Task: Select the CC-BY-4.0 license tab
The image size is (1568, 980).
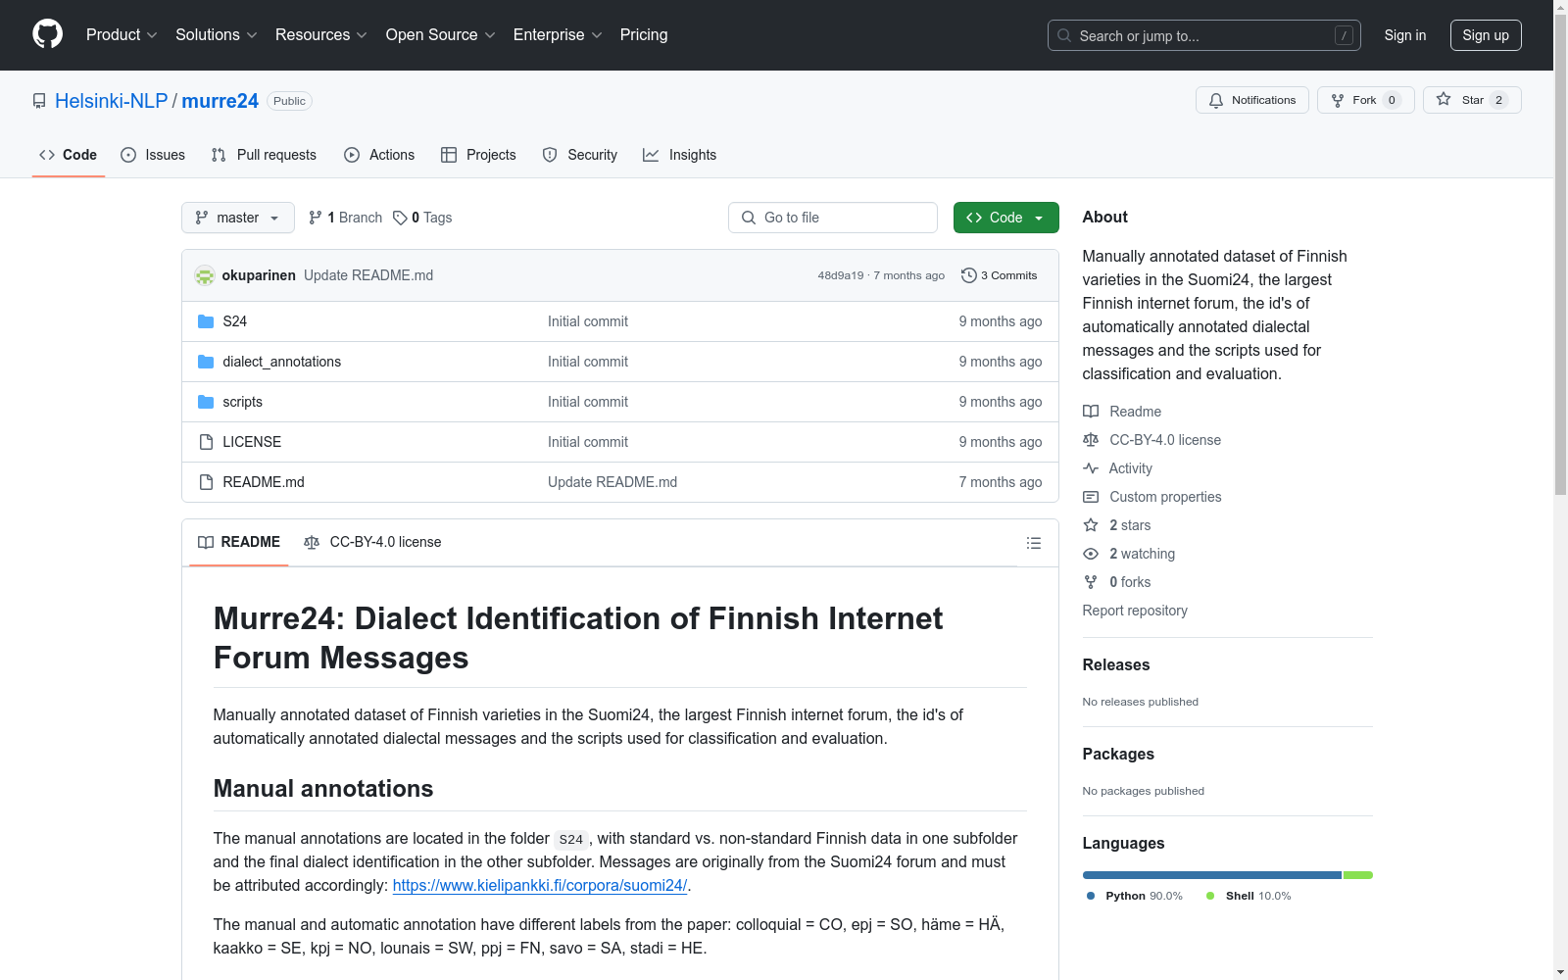Action: (x=372, y=542)
